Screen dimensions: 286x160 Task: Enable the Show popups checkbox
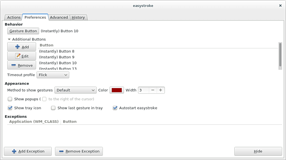point(10,99)
